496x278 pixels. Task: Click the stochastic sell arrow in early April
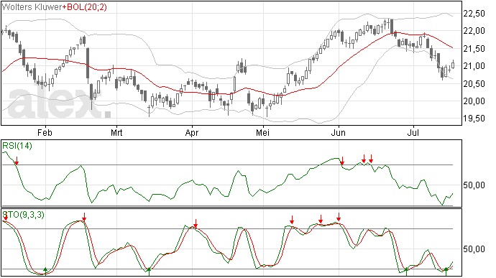pyautogui.click(x=196, y=223)
